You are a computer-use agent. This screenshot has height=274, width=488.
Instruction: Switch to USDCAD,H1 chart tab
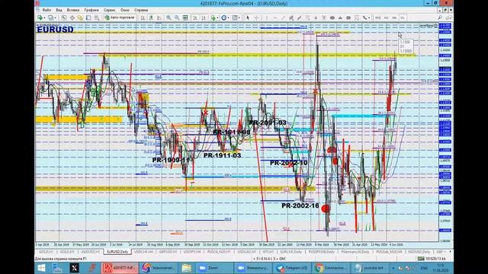[247, 252]
